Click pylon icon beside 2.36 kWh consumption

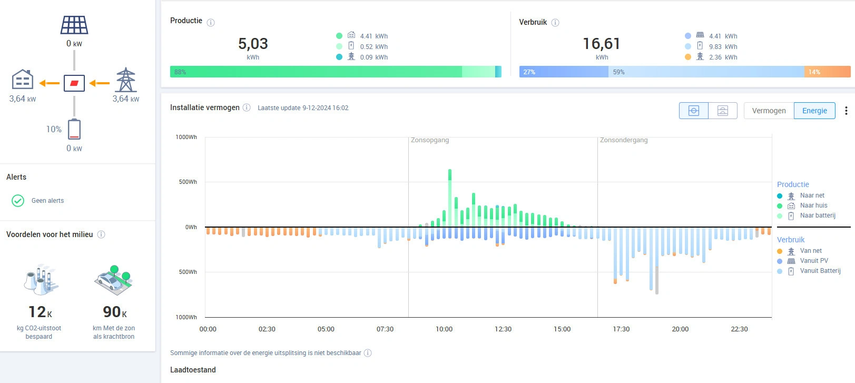tap(700, 56)
